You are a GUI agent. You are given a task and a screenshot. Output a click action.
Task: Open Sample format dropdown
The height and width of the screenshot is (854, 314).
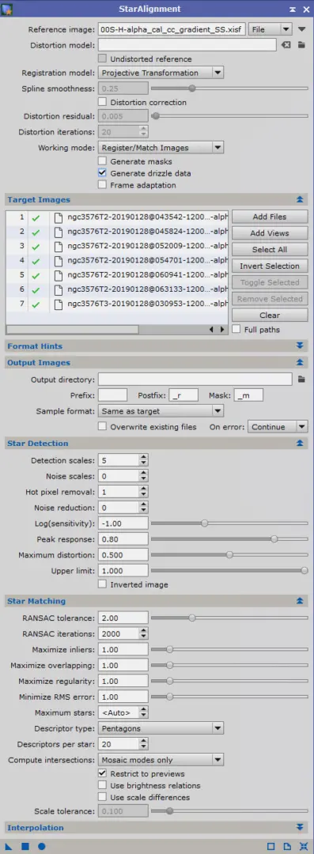coord(161,411)
